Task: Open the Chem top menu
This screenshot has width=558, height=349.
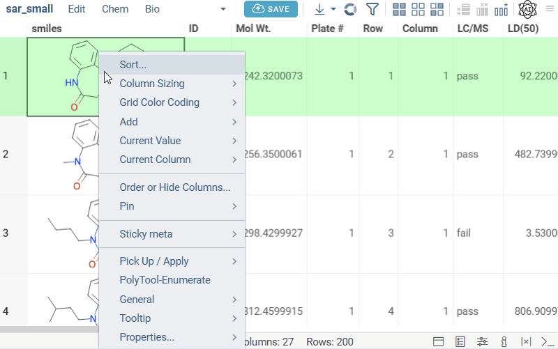Action: tap(114, 9)
